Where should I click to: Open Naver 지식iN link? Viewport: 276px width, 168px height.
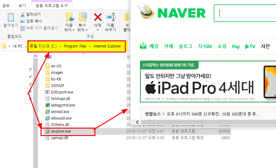point(205,46)
